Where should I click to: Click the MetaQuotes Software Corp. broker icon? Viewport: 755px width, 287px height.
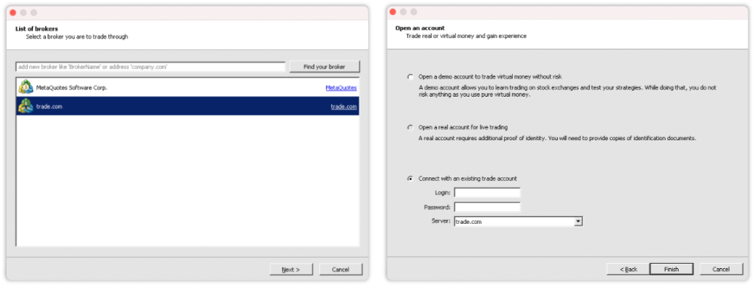tap(25, 87)
